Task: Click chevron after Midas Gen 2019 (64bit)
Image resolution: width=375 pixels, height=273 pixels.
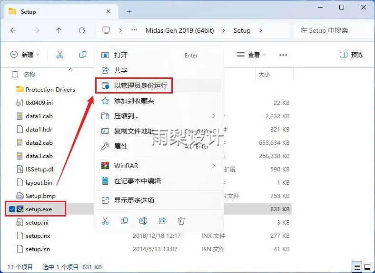Action: [223, 30]
